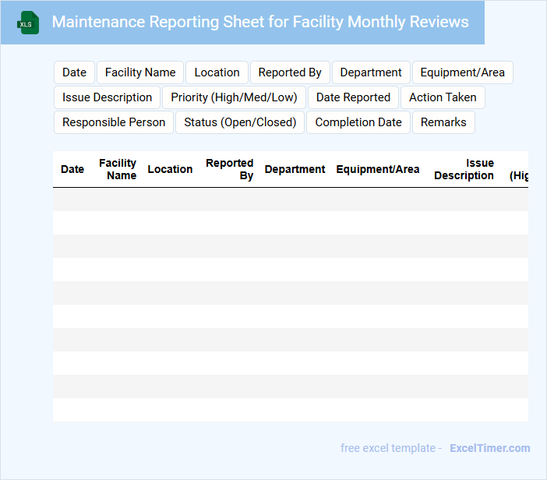
Task: Click the Department column header in table
Action: 295,169
